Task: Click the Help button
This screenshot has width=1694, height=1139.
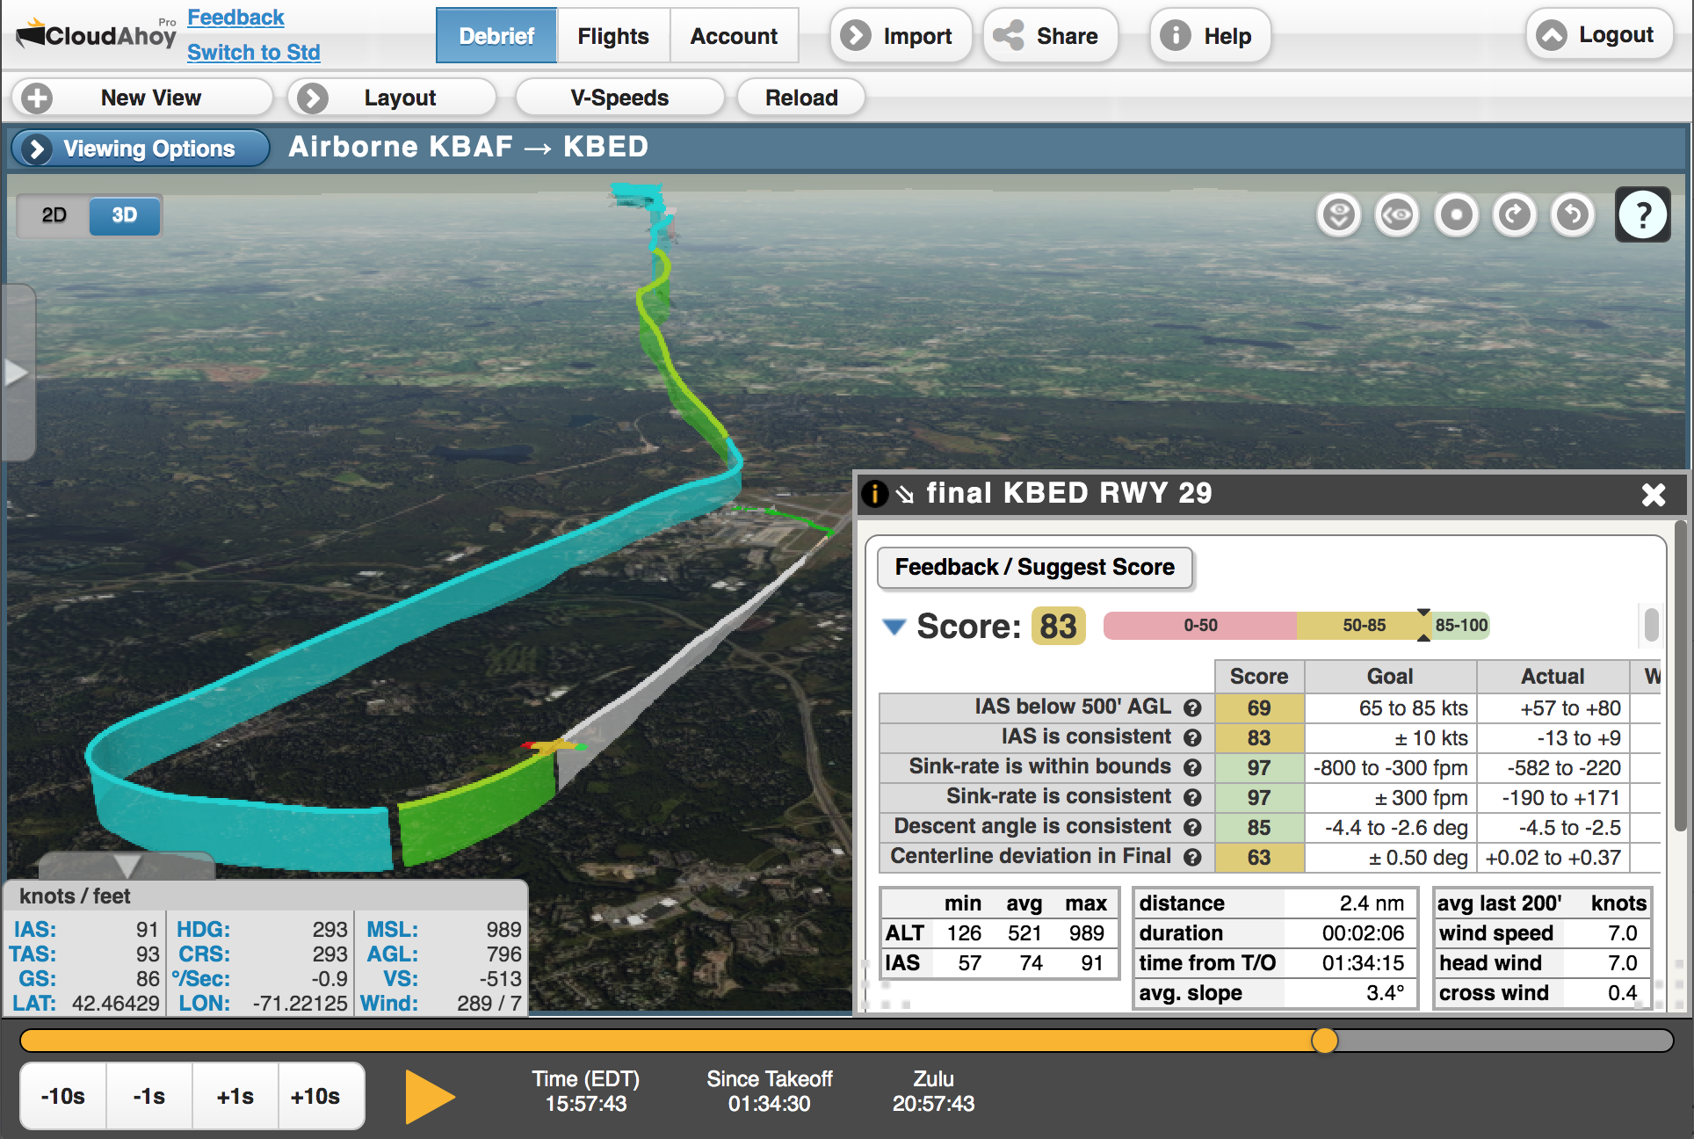Action: (x=1211, y=36)
